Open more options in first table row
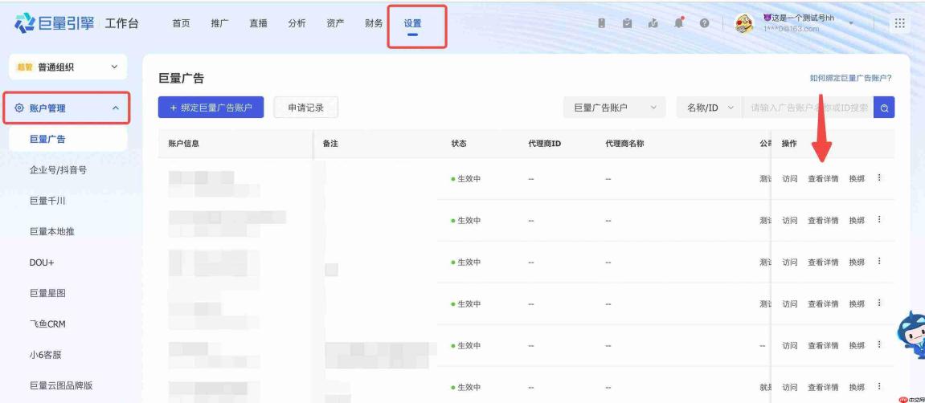The width and height of the screenshot is (925, 403). (879, 178)
